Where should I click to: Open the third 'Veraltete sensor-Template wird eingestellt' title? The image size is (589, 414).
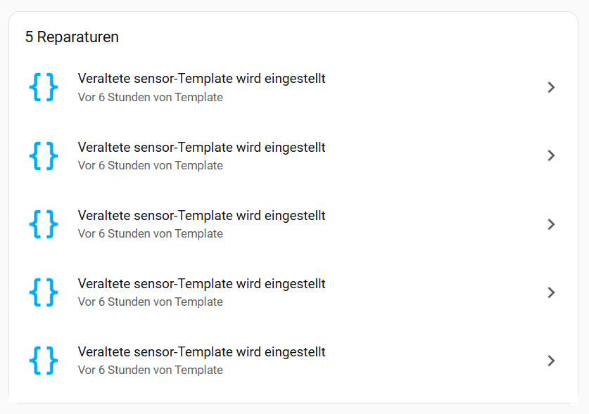[201, 216]
